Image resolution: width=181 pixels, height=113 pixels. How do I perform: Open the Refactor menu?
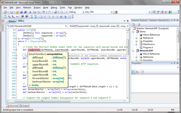pyautogui.click(x=27, y=7)
